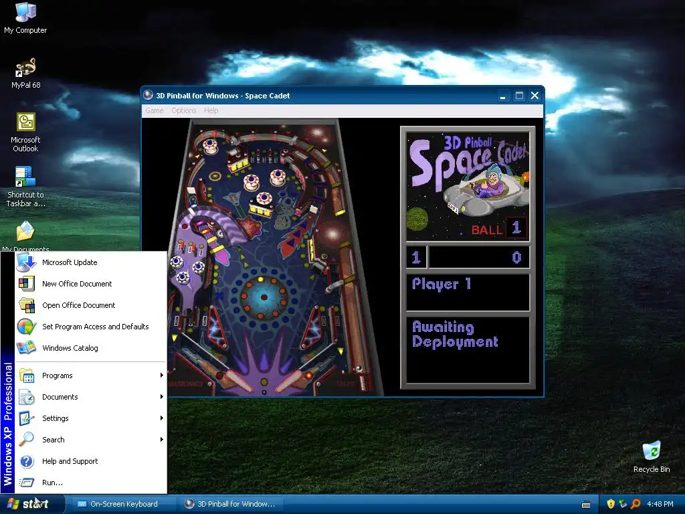Viewport: 685px width, 514px height.
Task: Open the Game menu
Action: pos(155,110)
